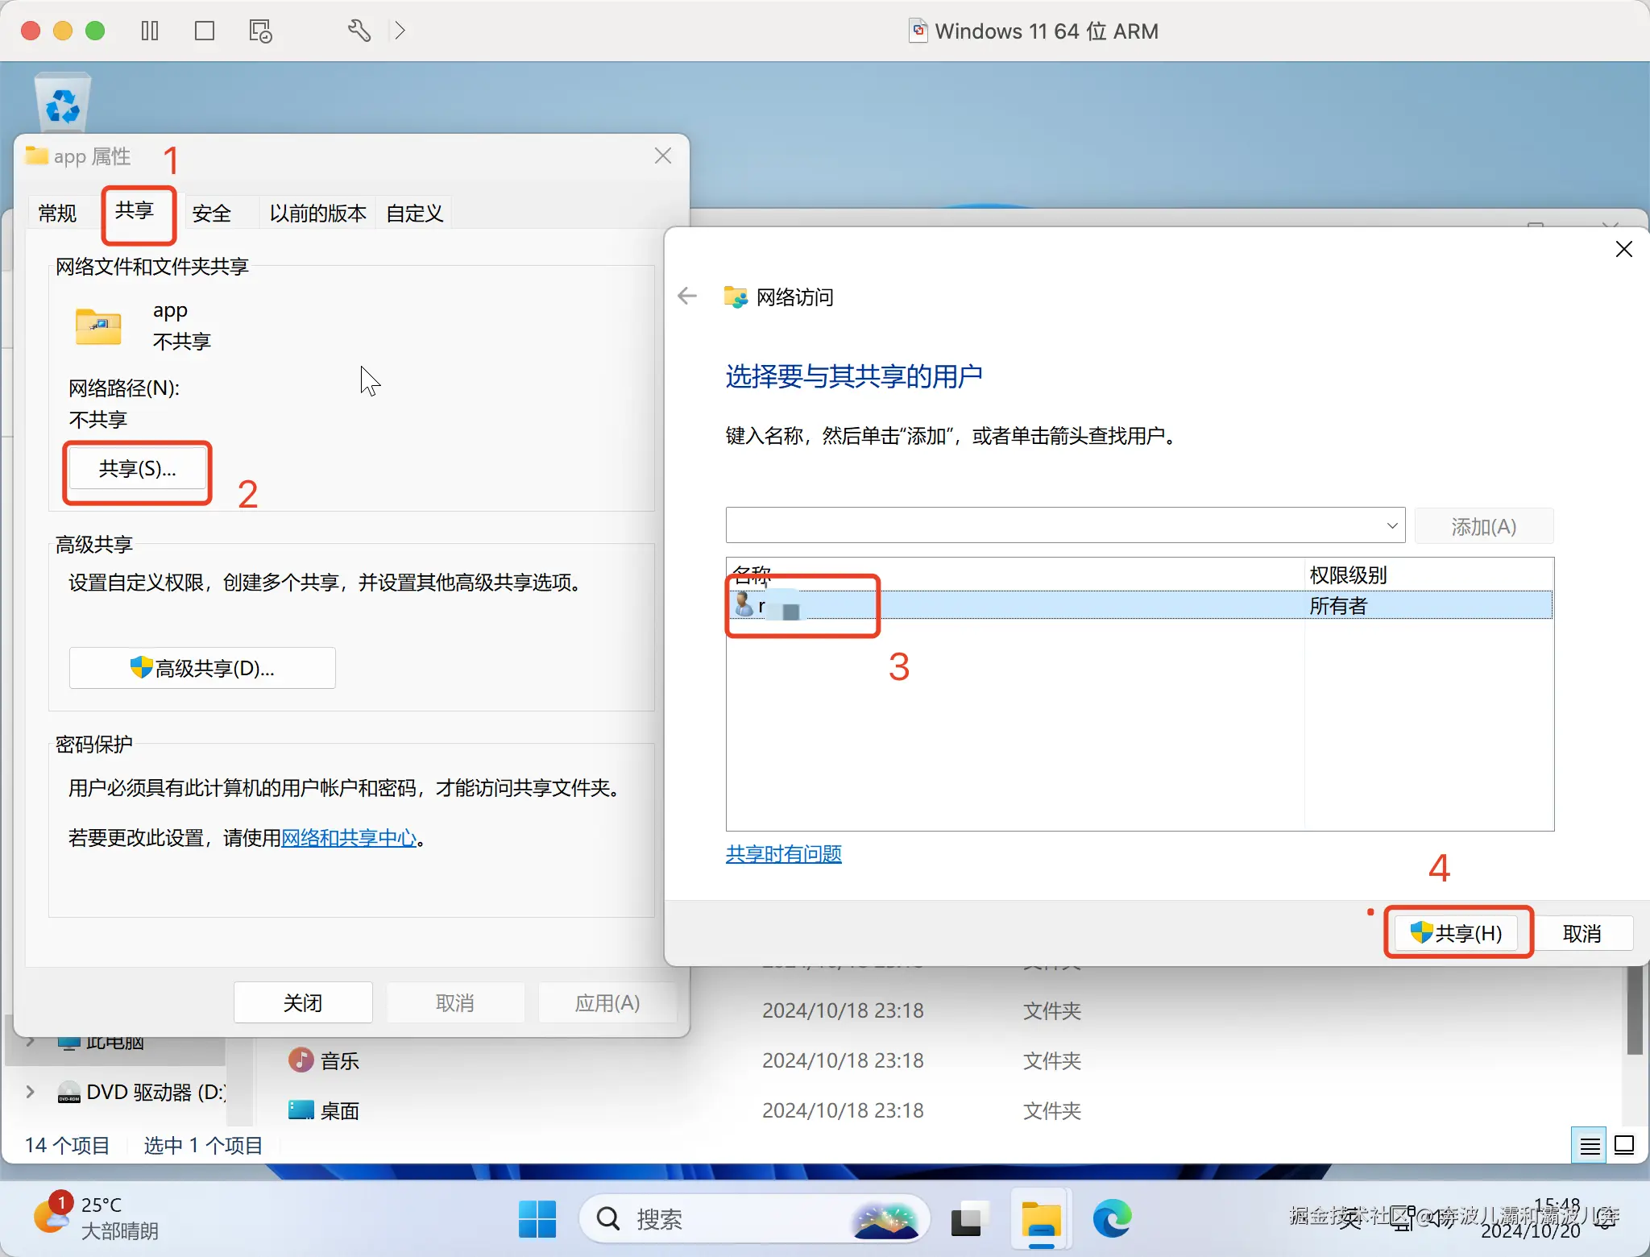Click the Windows Start button
The image size is (1650, 1257).
coord(537,1218)
